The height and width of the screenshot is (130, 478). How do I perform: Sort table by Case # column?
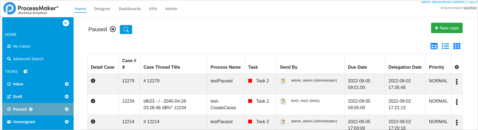point(124,67)
